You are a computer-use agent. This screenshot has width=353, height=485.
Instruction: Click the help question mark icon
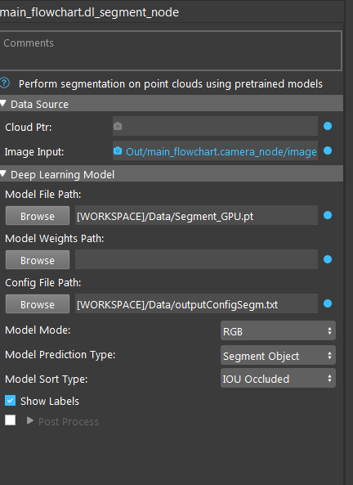[x=4, y=83]
